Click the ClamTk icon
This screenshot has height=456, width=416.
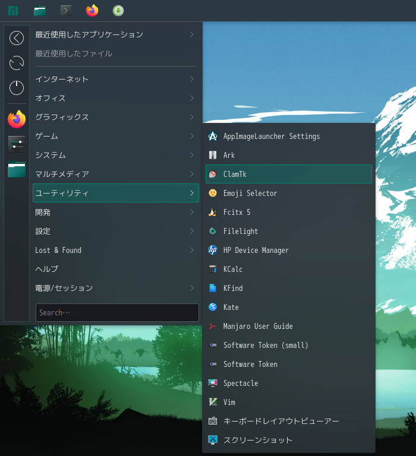click(213, 174)
